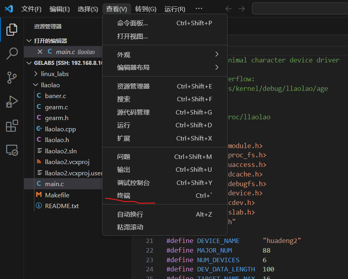Image resolution: width=348 pixels, height=279 pixels.
Task: Click the VS Code logo icon
Action: click(x=9, y=9)
